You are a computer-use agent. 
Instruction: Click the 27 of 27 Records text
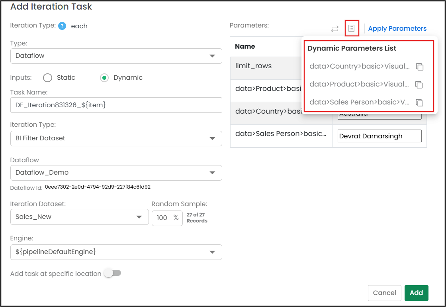click(x=197, y=218)
